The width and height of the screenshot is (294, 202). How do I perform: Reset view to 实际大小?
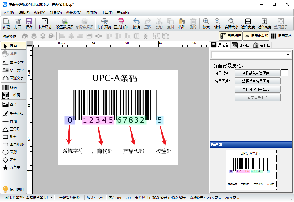click(231, 24)
